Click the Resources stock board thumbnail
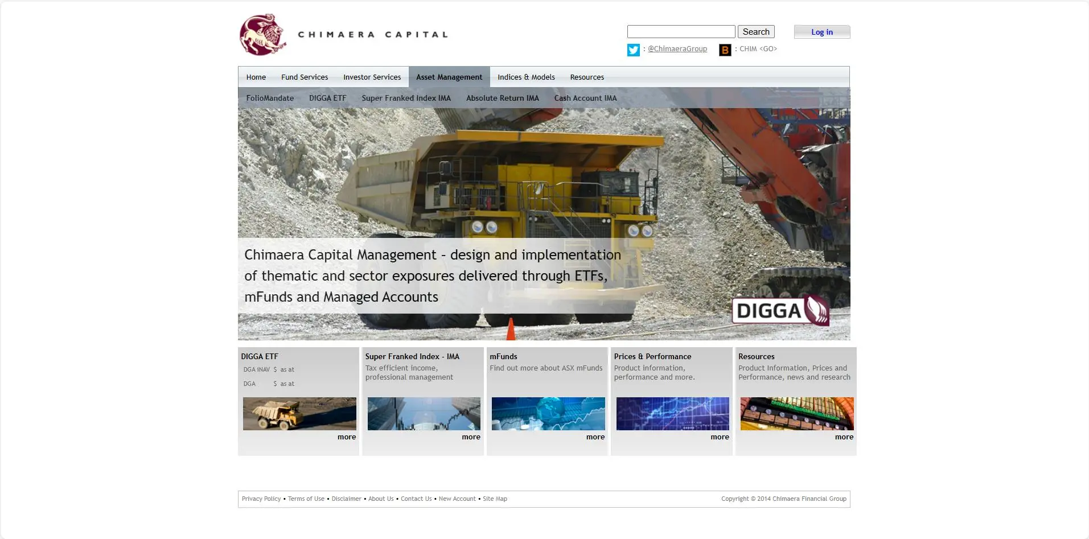The width and height of the screenshot is (1089, 539). pyautogui.click(x=797, y=414)
